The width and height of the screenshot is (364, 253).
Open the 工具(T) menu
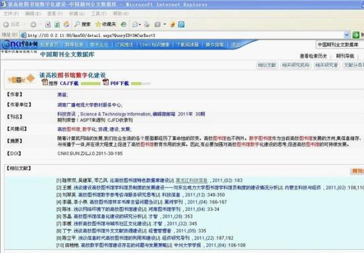(x=98, y=14)
